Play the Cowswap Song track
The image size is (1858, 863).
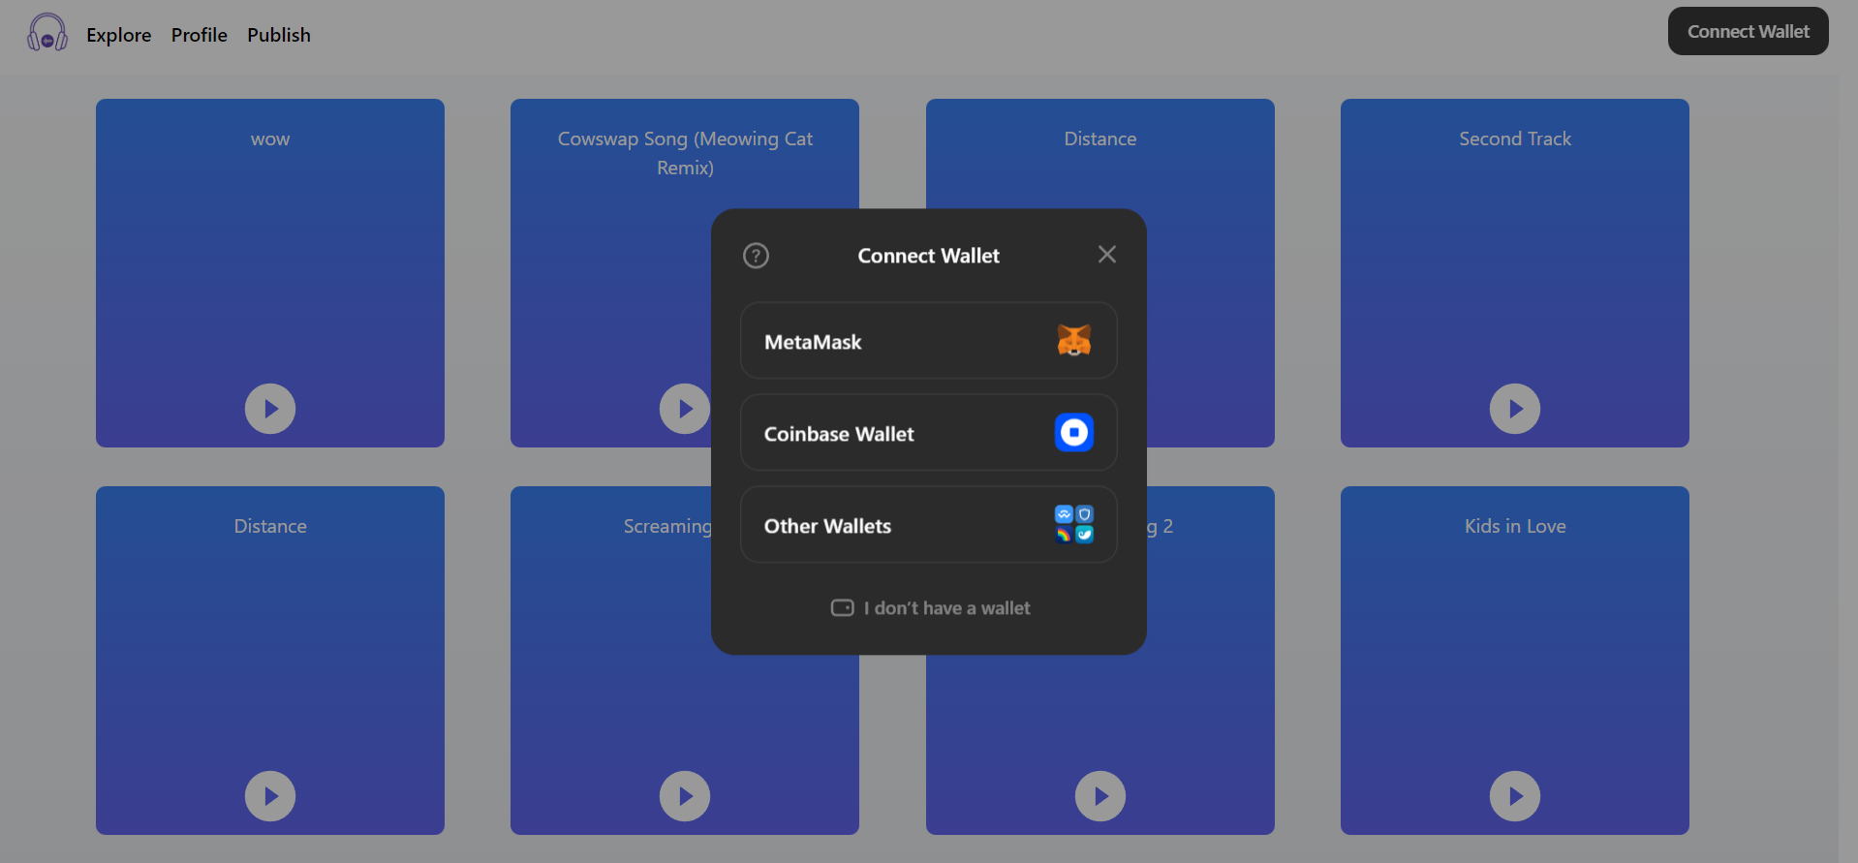[685, 409]
